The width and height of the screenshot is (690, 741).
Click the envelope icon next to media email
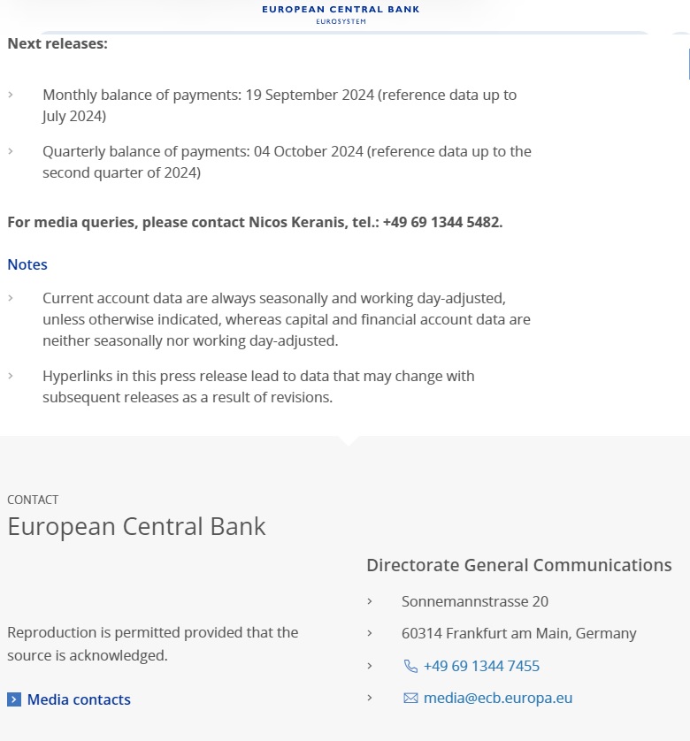pos(410,698)
